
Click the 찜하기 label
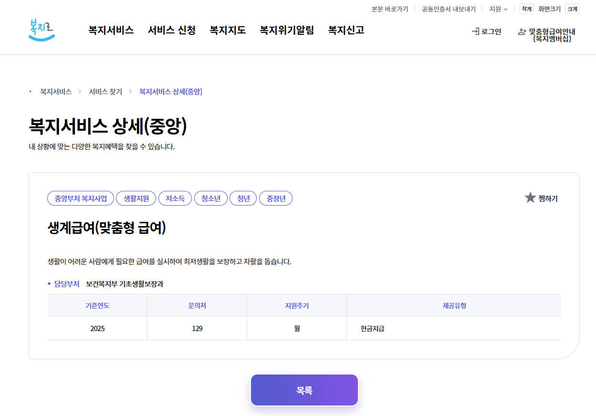(548, 198)
